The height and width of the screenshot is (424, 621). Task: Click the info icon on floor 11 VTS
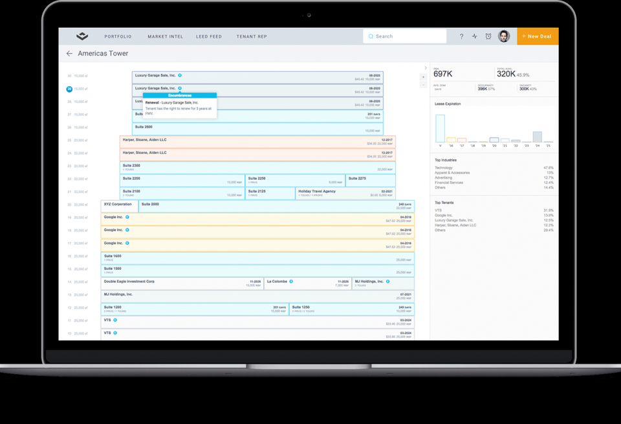coord(115,320)
